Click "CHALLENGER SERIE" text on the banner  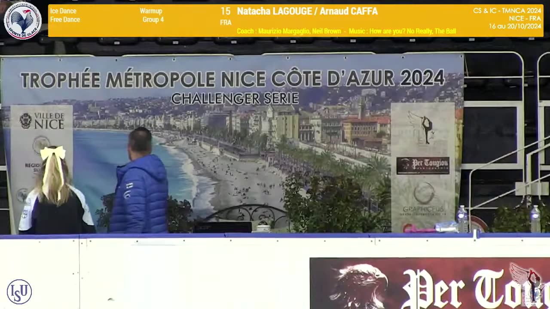click(x=235, y=99)
